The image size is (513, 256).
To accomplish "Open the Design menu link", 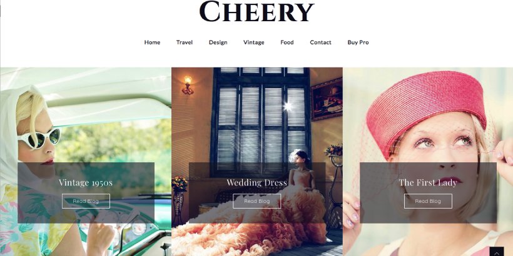I will click(218, 42).
